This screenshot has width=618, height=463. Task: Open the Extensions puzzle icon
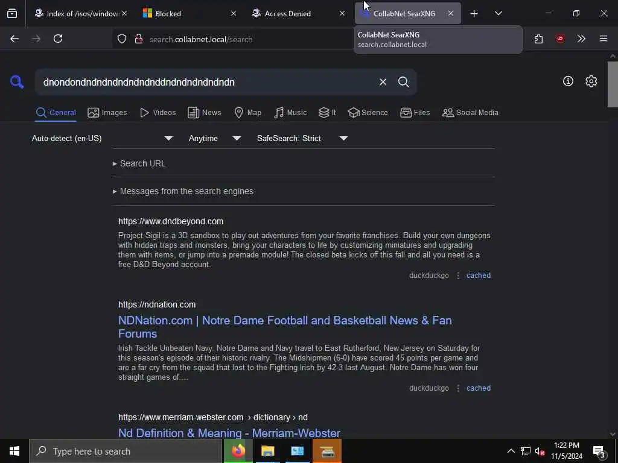click(538, 39)
